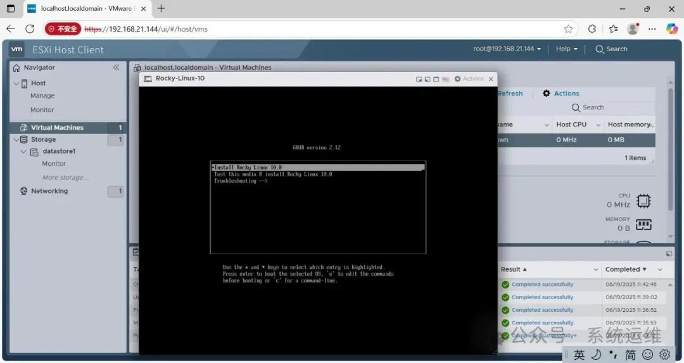
Task: Click the Networking globe icon
Action: 24,191
